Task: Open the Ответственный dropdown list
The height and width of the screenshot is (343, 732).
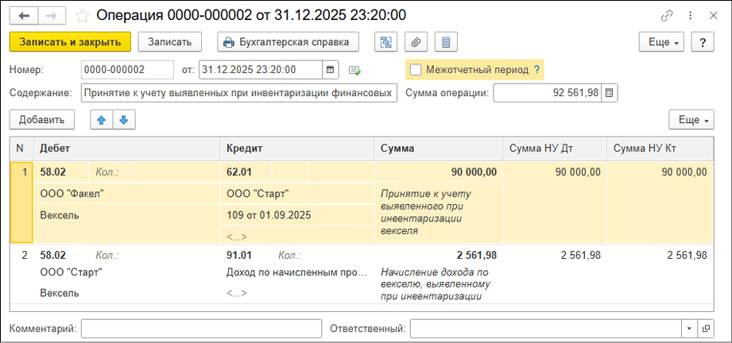Action: (687, 329)
